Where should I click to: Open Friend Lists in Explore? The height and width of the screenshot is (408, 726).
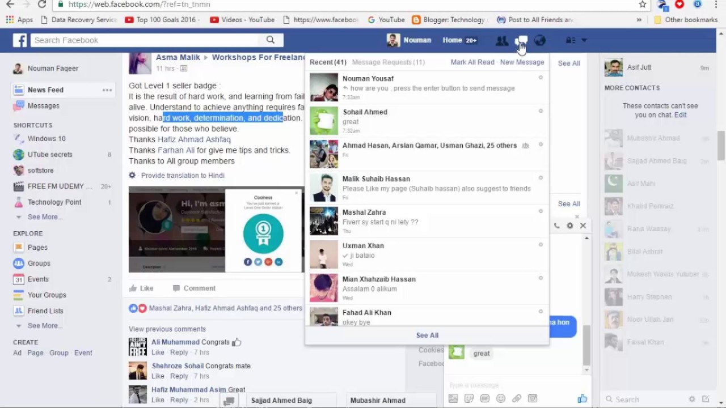45,311
